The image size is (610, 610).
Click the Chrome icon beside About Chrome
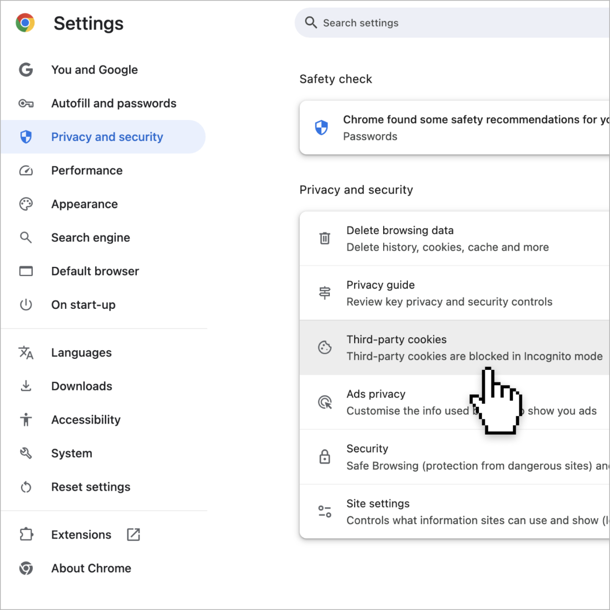(x=26, y=568)
